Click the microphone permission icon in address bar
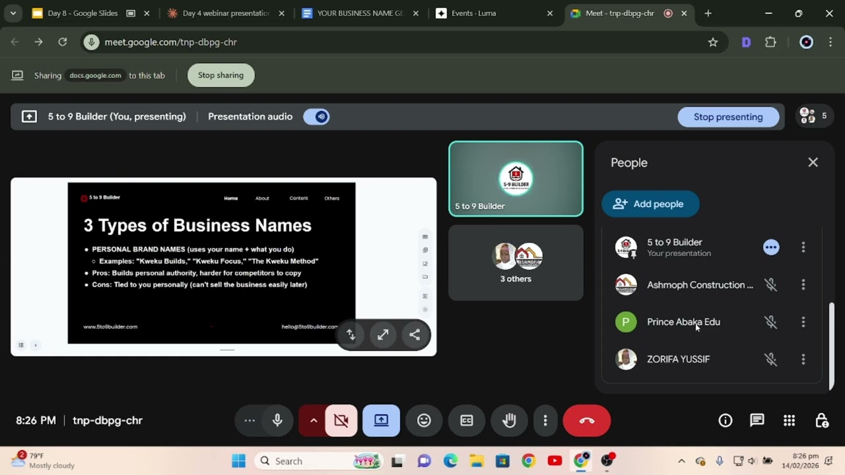 tap(92, 42)
